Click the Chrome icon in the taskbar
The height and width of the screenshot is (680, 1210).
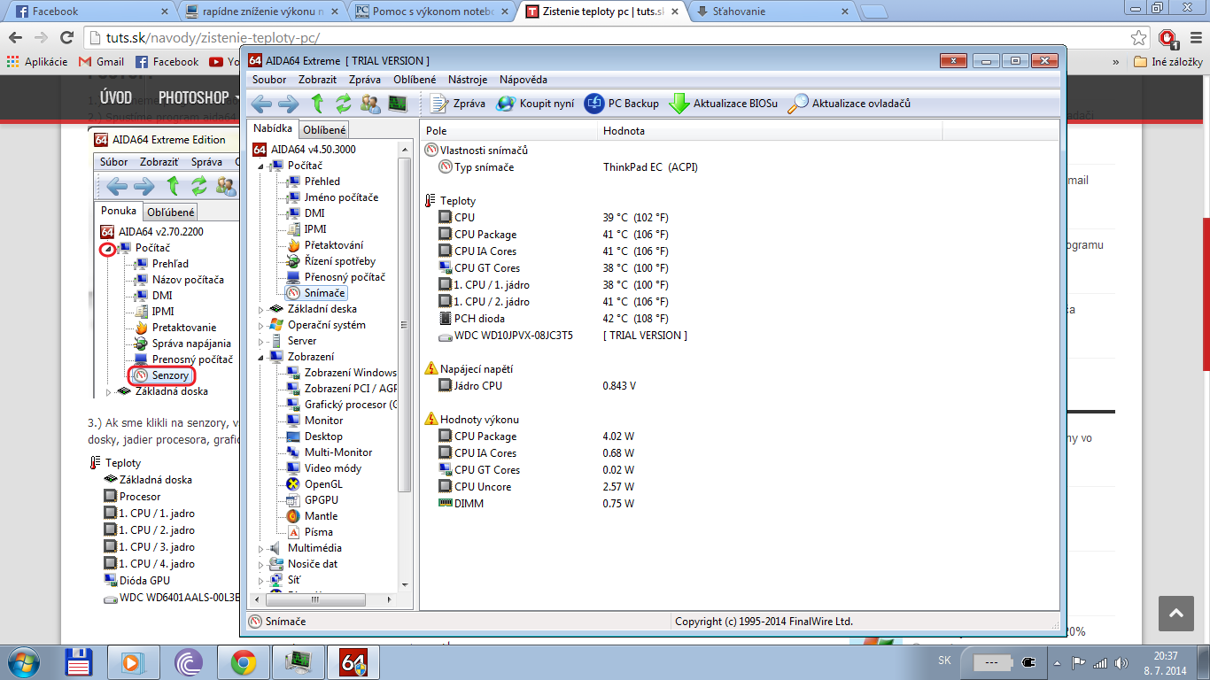click(x=244, y=662)
